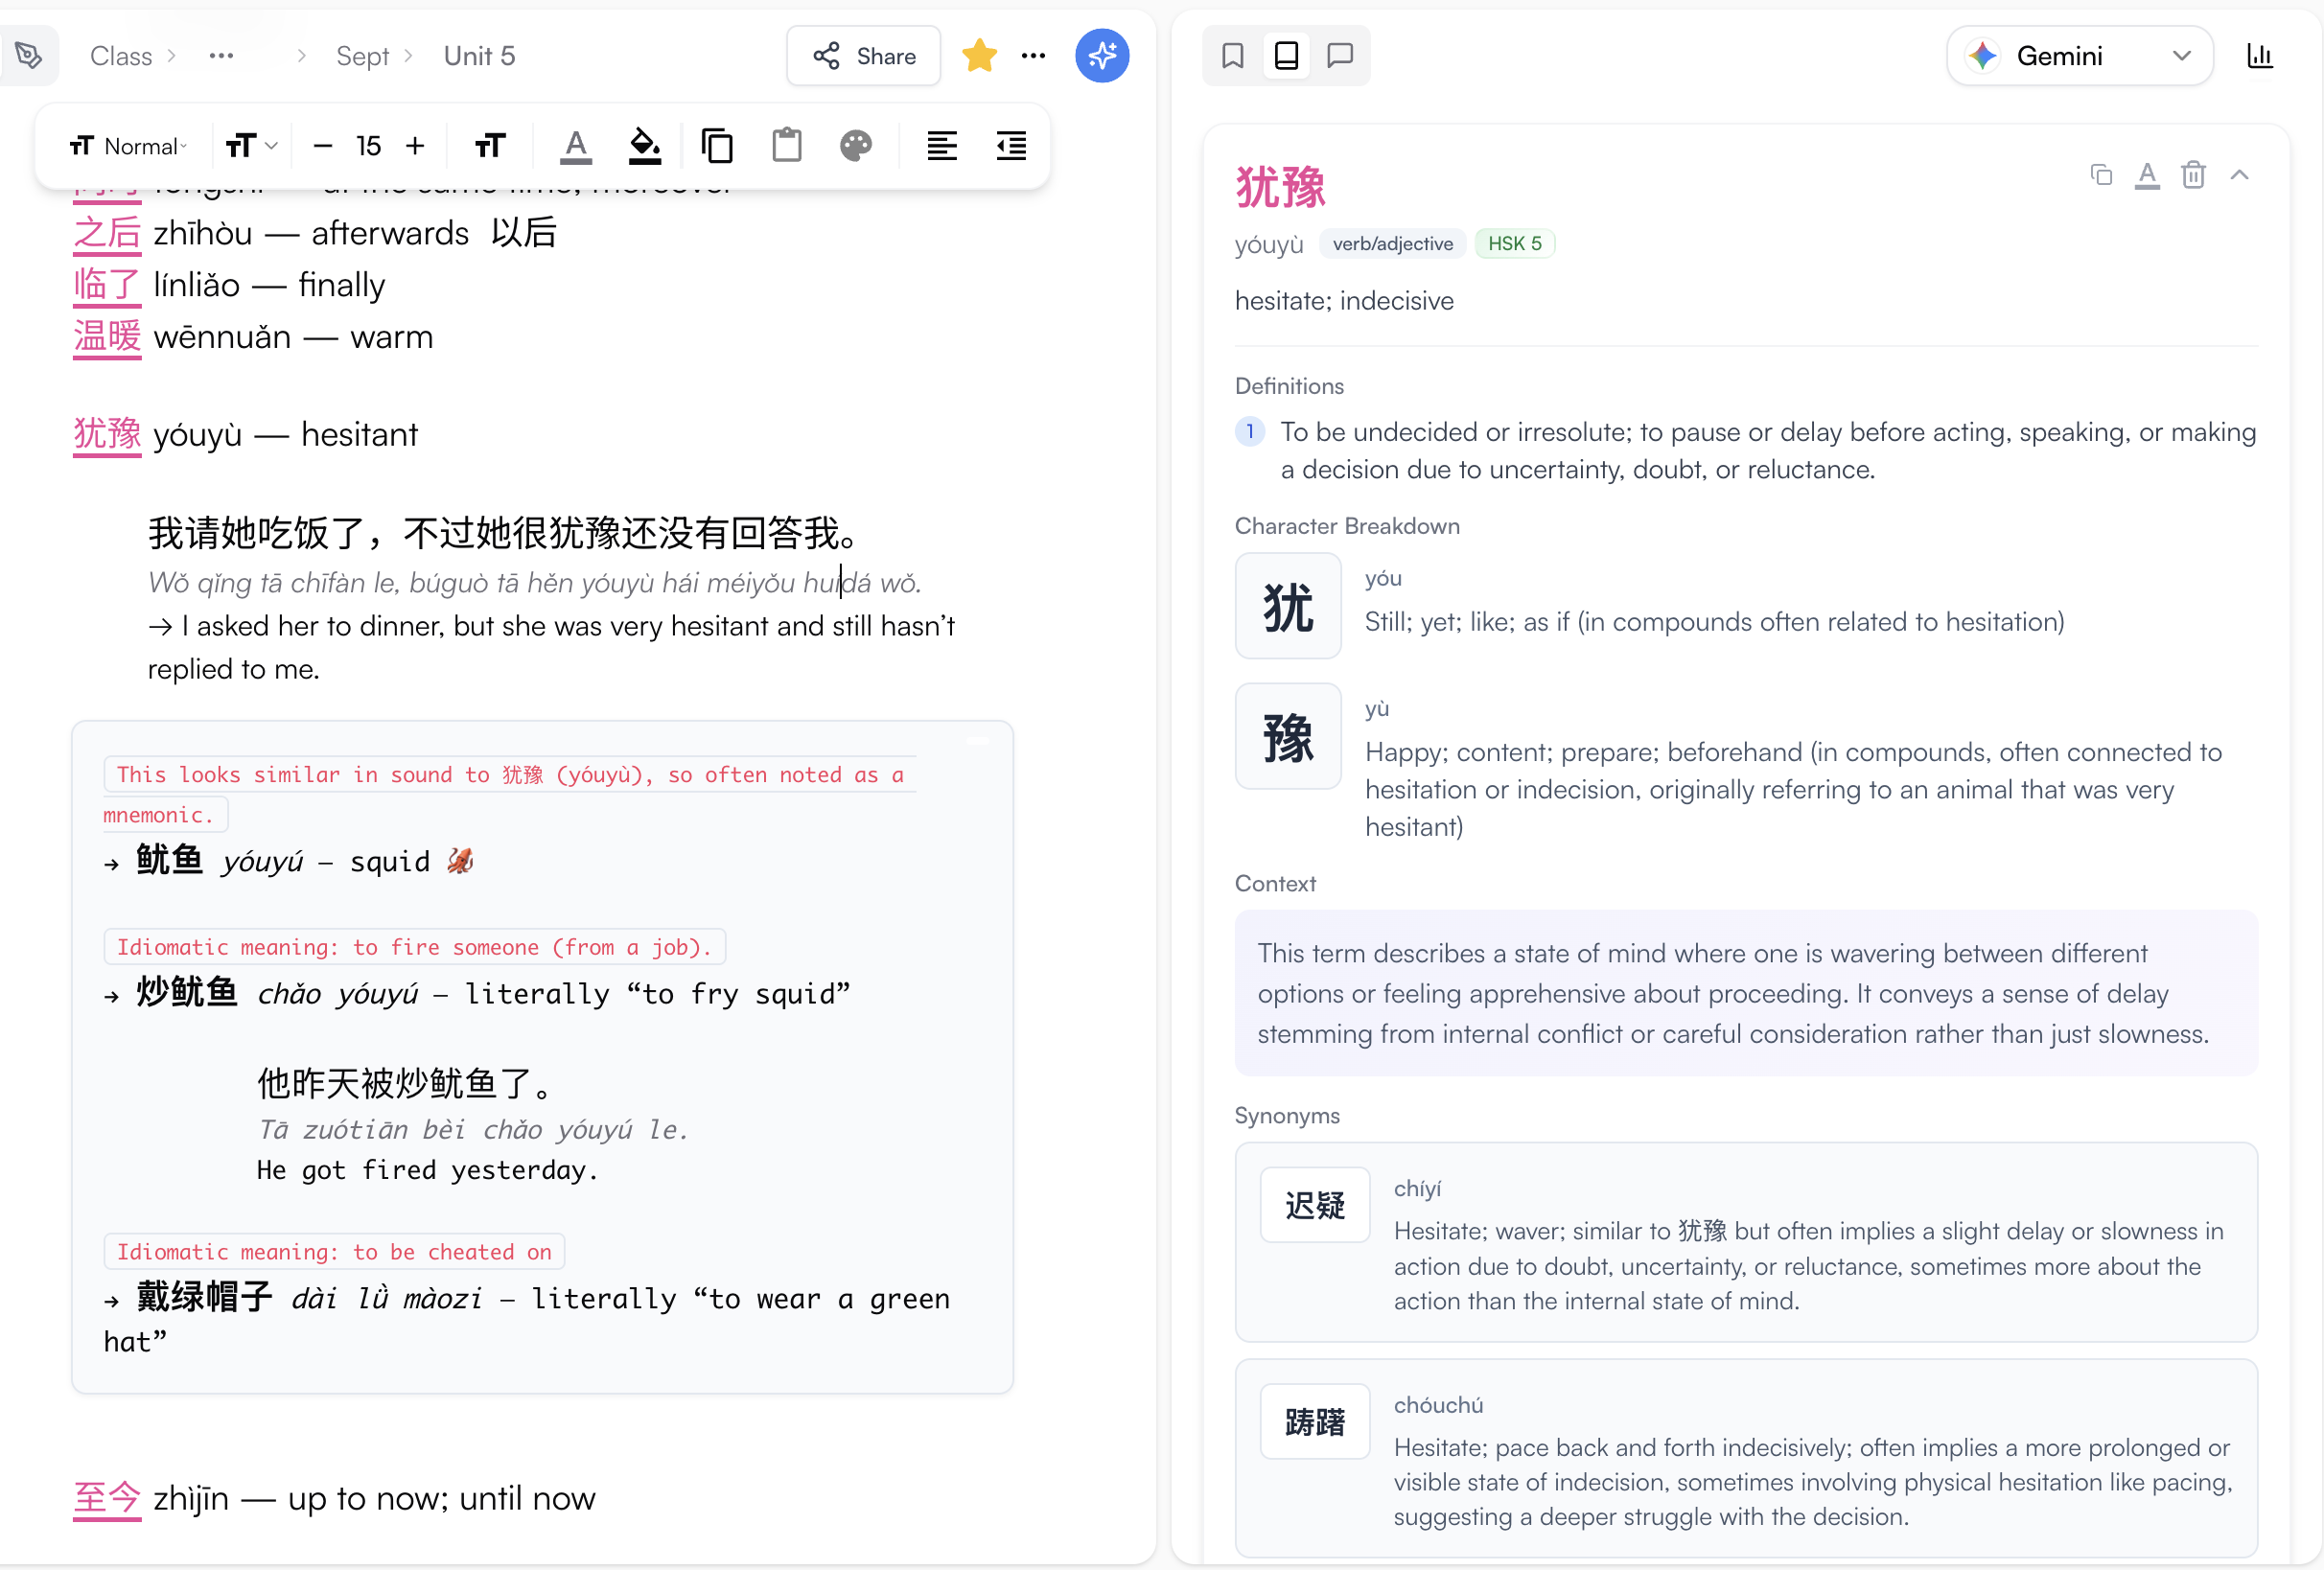The height and width of the screenshot is (1570, 2324).
Task: Paste from the clipboard
Action: pyautogui.click(x=786, y=145)
